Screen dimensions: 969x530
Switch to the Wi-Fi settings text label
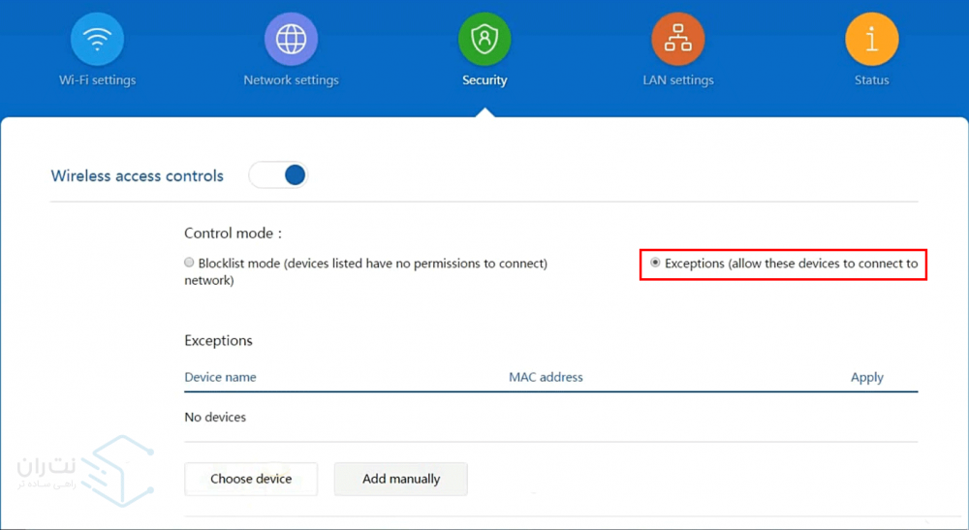tap(97, 80)
